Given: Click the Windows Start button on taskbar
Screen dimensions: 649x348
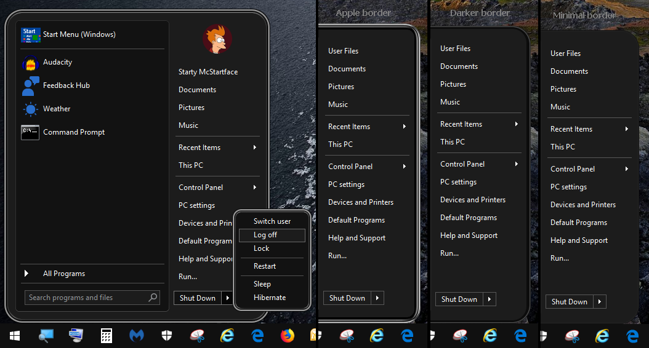Looking at the screenshot, I should click(x=15, y=336).
